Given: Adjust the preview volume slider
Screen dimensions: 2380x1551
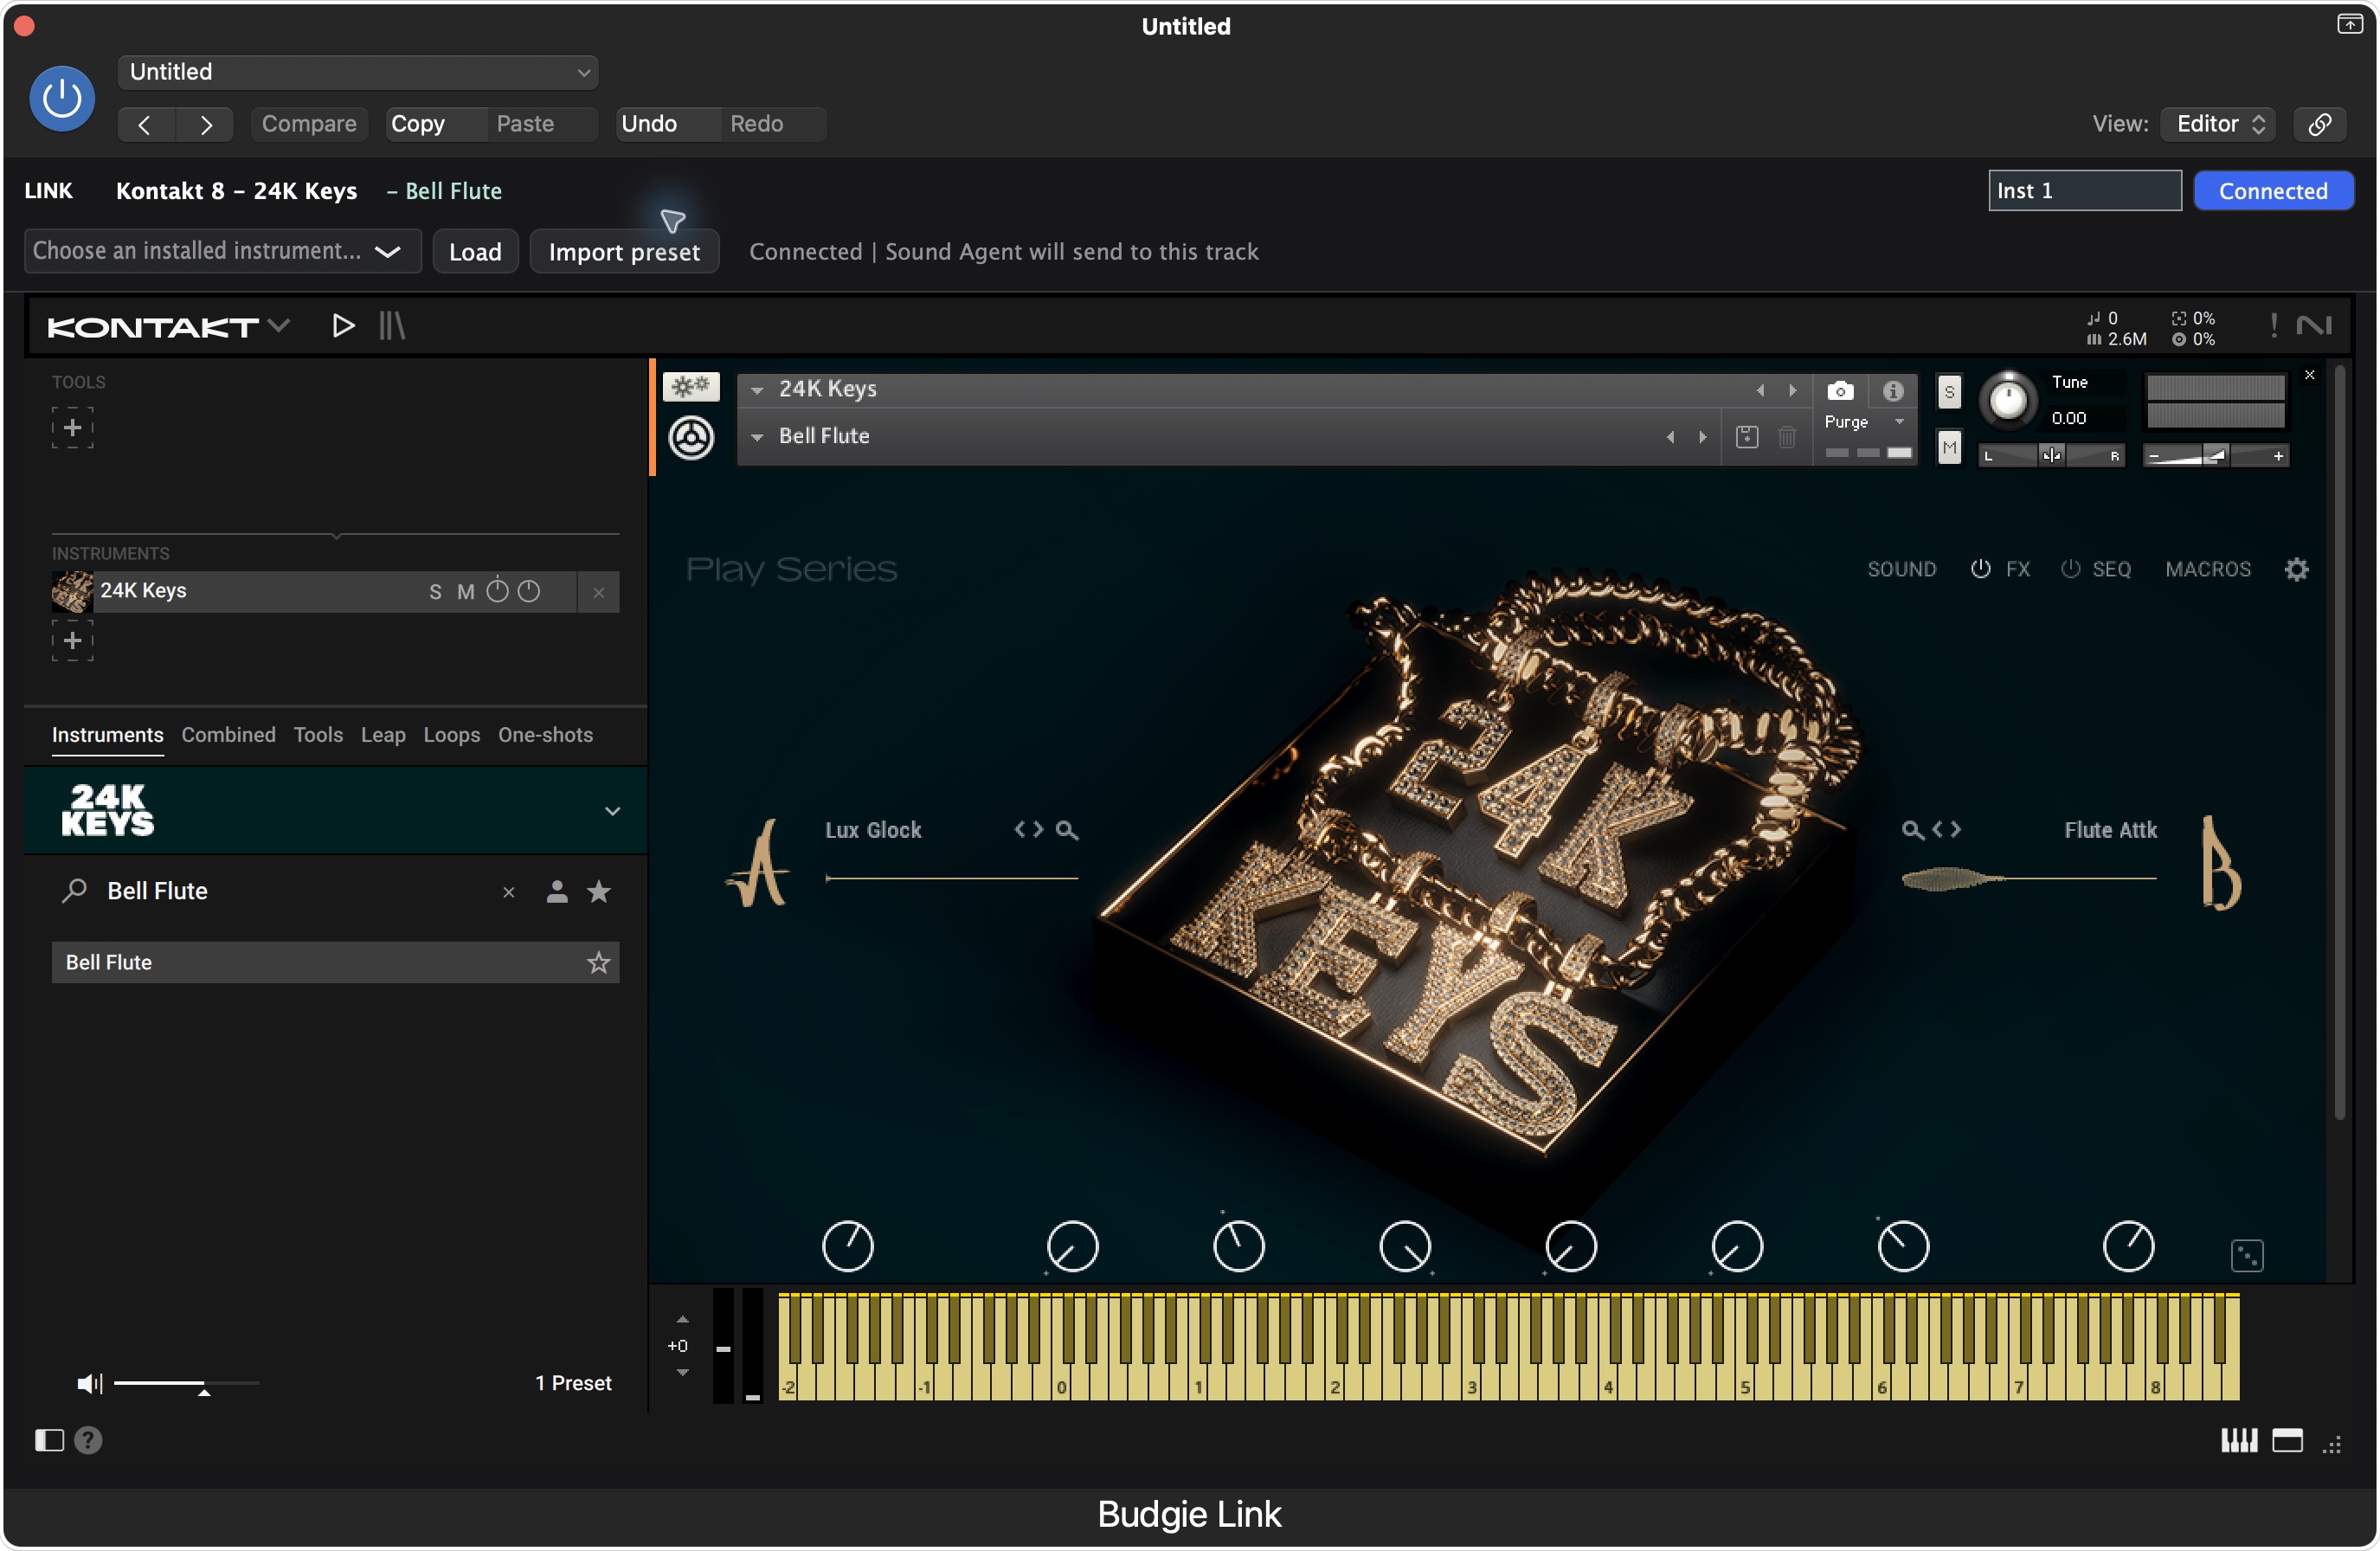Looking at the screenshot, I should coord(186,1383).
